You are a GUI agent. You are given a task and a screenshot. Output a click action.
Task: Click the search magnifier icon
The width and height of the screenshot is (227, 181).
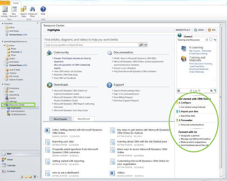(141, 44)
